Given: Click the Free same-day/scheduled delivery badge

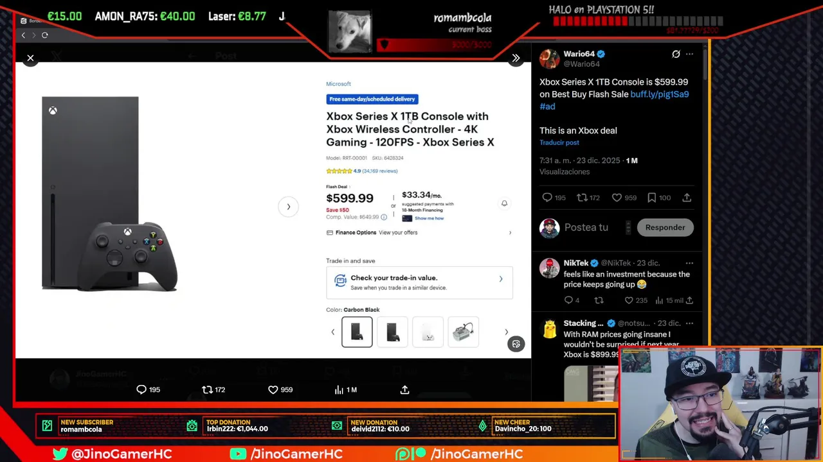Looking at the screenshot, I should (x=372, y=99).
